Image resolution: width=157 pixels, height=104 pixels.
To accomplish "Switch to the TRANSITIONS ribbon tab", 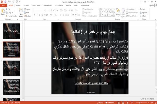I will [x=36, y=5].
